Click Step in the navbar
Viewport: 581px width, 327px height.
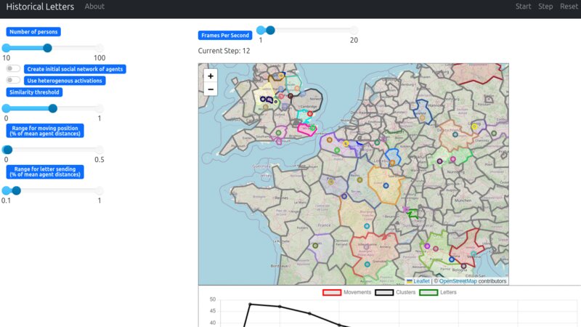click(x=545, y=7)
